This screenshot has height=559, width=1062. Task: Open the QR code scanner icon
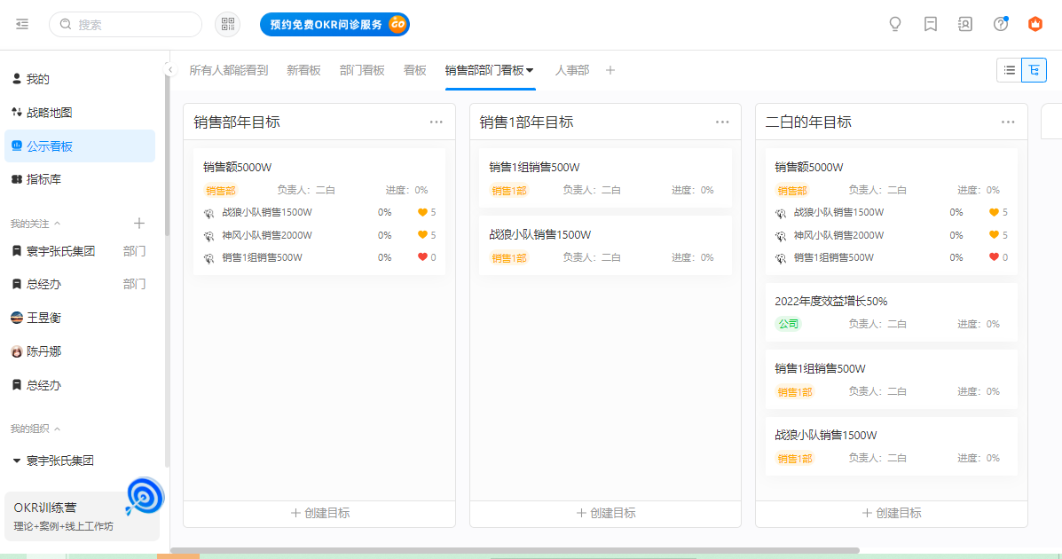[227, 24]
